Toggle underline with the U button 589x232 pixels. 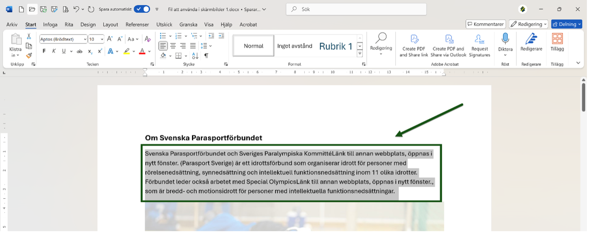[64, 51]
